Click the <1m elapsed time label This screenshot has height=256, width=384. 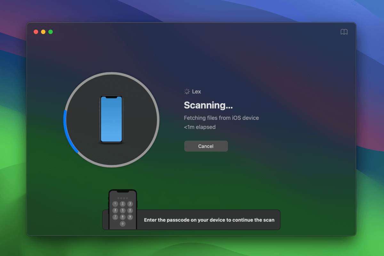200,127
